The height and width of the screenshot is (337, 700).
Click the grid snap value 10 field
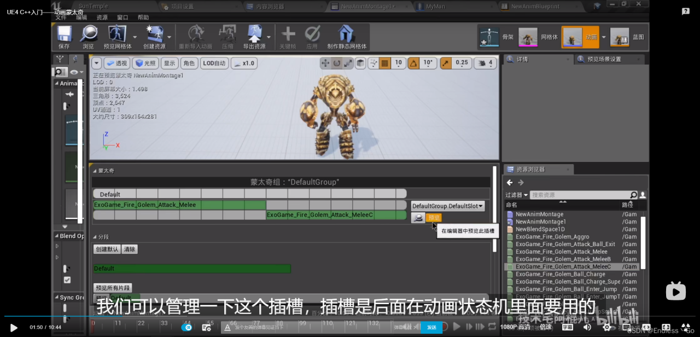398,63
